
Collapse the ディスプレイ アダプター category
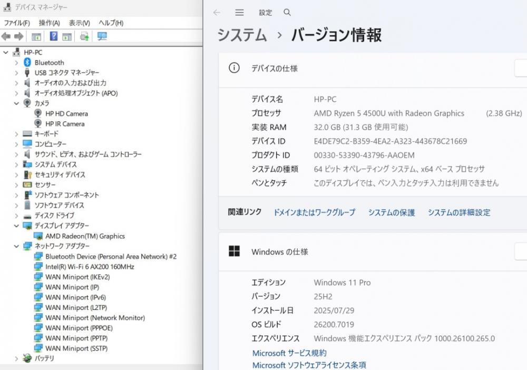click(x=16, y=226)
